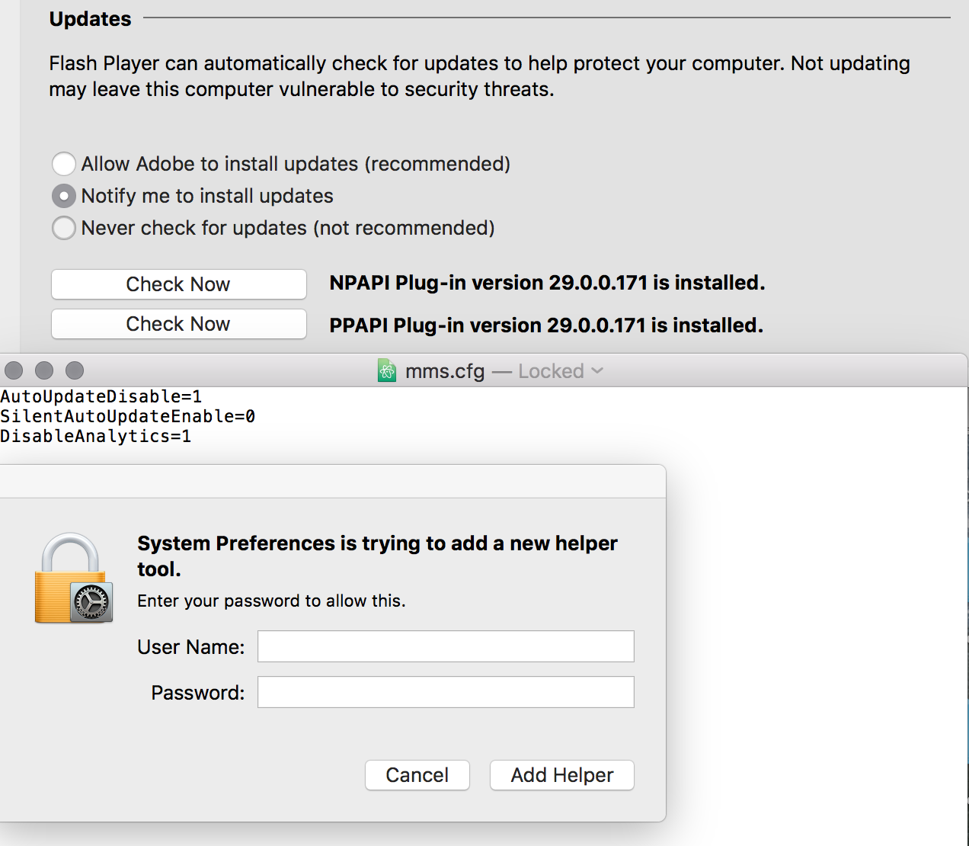Click the DisableAnalytics=1 line
Screen dimensions: 969x846
pos(96,436)
